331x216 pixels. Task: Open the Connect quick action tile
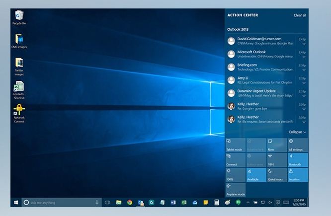(236, 160)
